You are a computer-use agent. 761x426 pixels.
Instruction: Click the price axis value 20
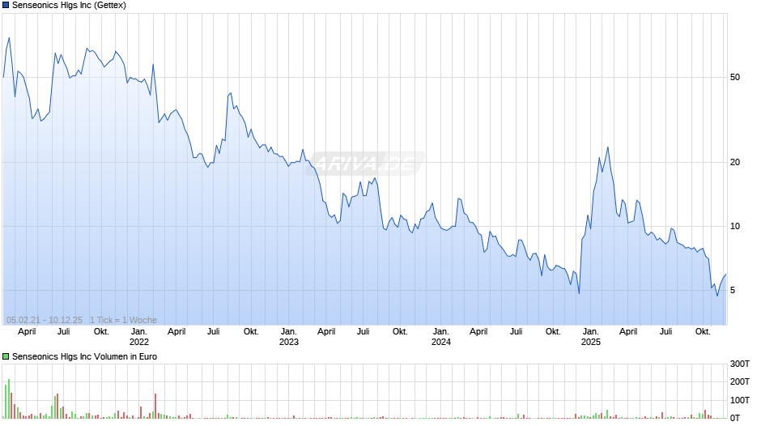(735, 162)
